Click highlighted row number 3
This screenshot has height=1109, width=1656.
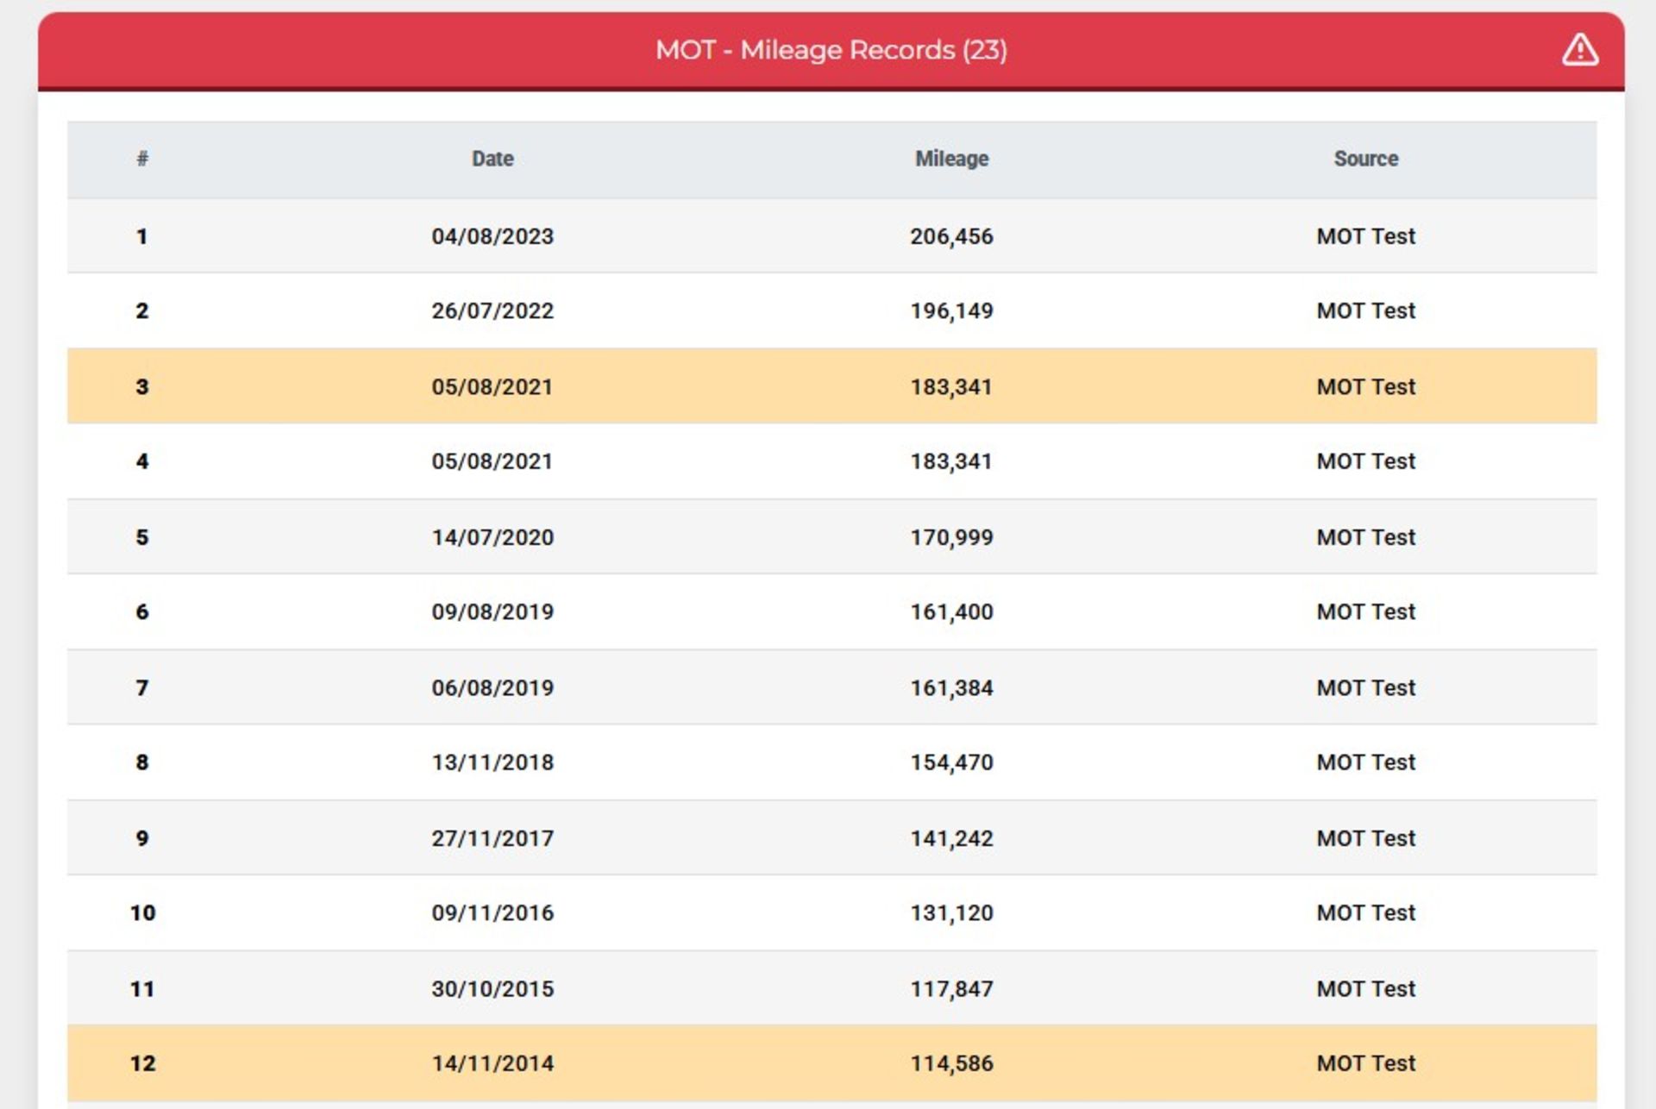pos(142,386)
